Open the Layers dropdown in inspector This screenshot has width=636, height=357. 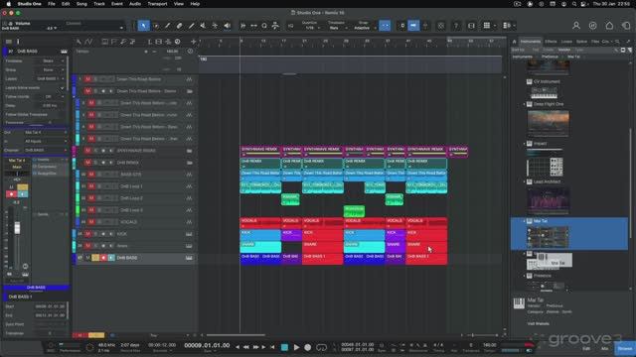pyautogui.click(x=50, y=78)
